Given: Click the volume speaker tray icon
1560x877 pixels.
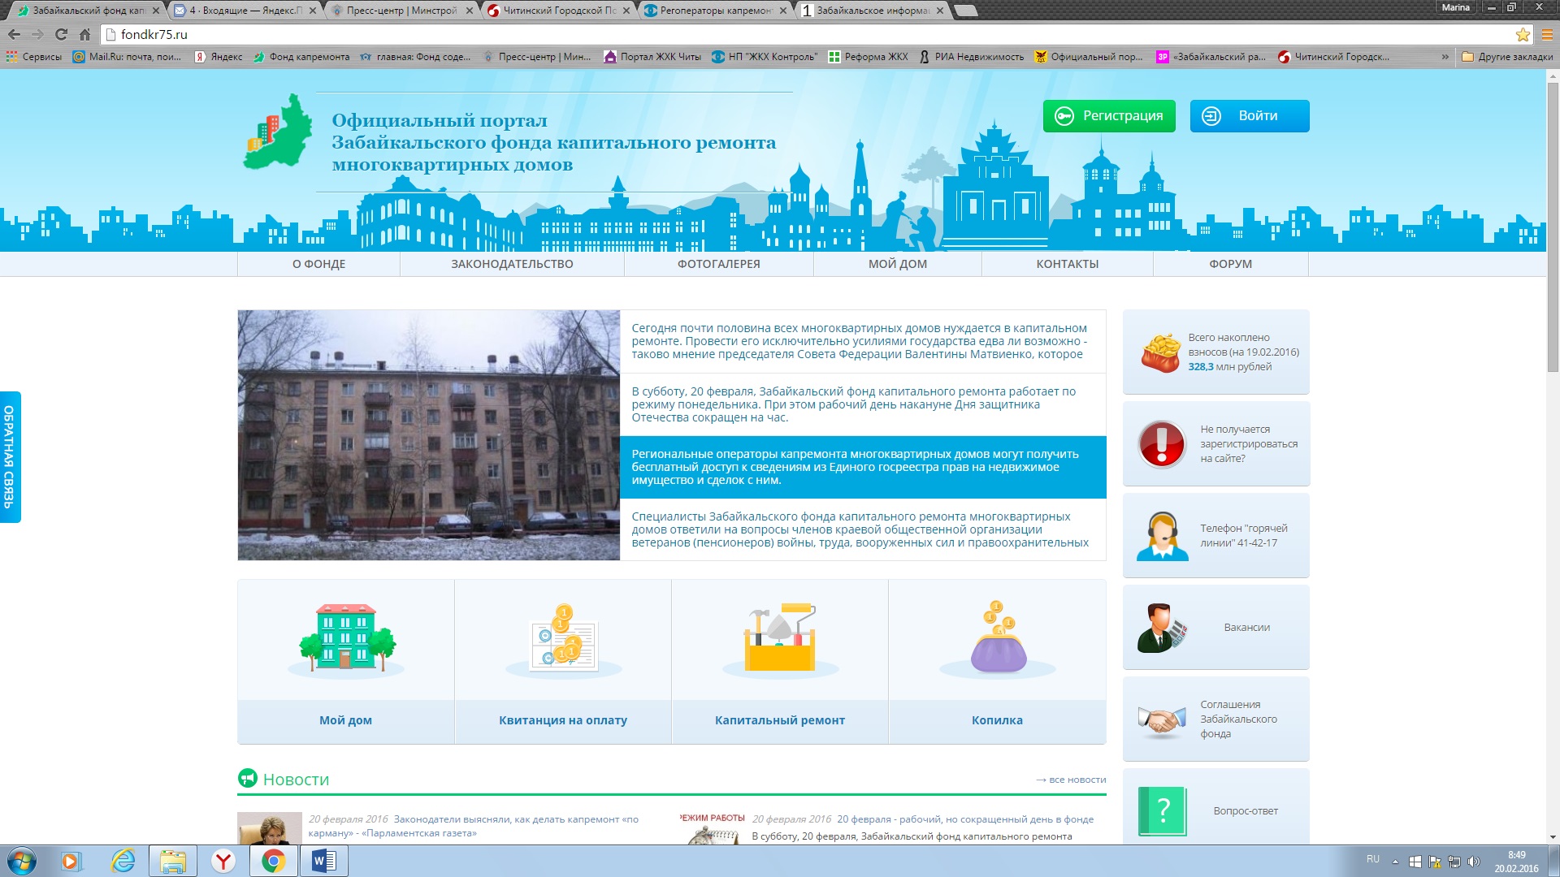Looking at the screenshot, I should click(x=1474, y=862).
